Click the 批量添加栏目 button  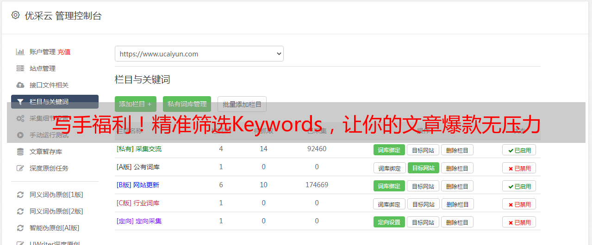[x=242, y=104]
